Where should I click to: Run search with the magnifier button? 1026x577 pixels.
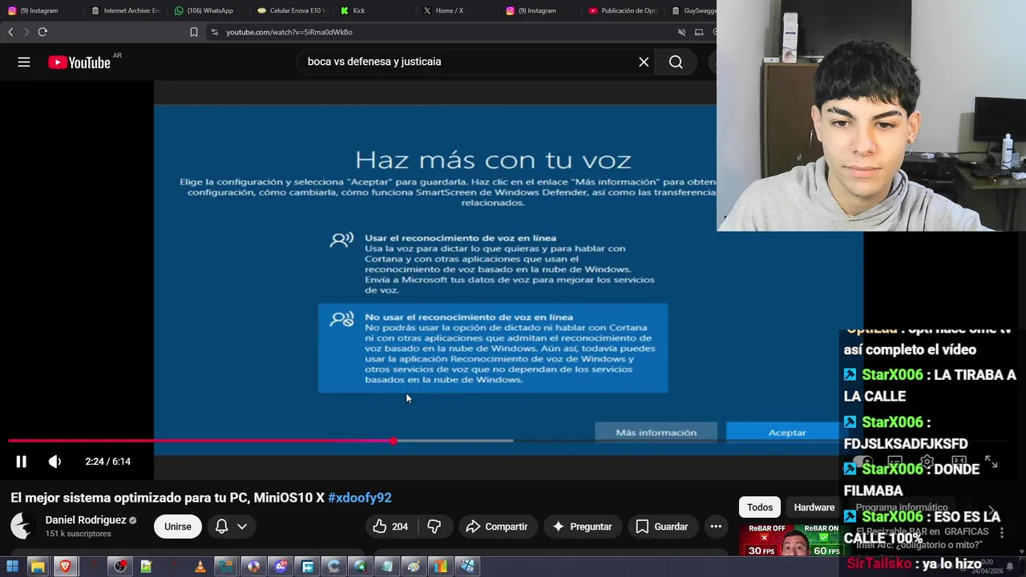(676, 62)
